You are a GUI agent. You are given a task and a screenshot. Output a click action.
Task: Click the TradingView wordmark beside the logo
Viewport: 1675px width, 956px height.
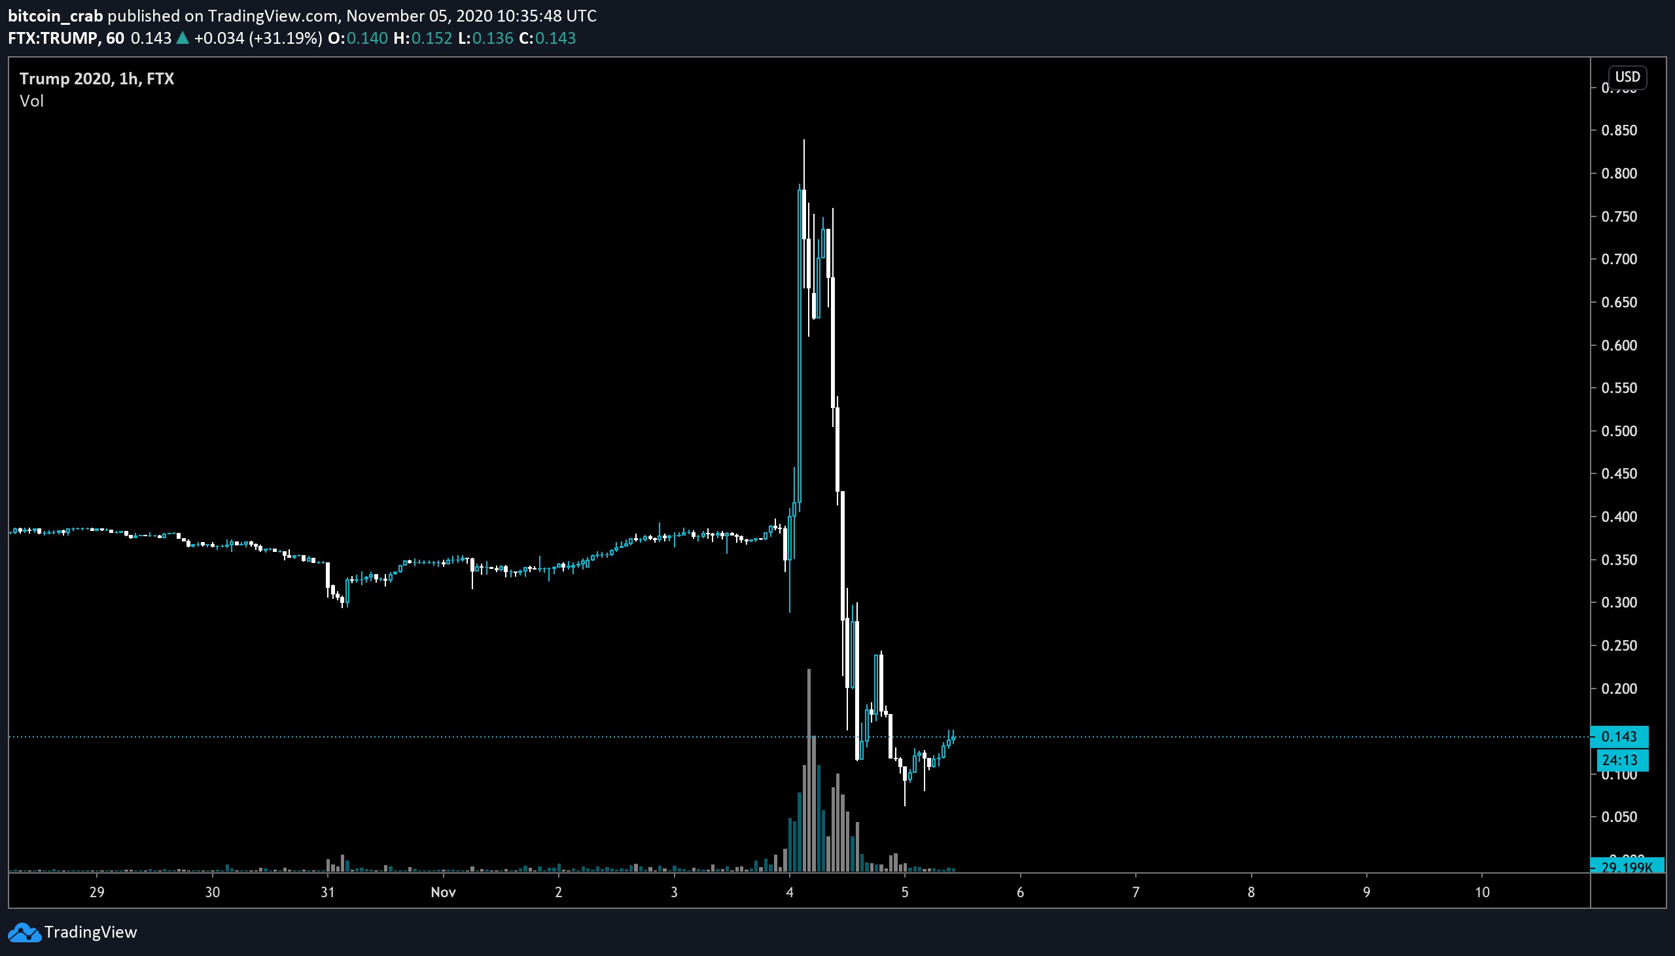91,932
